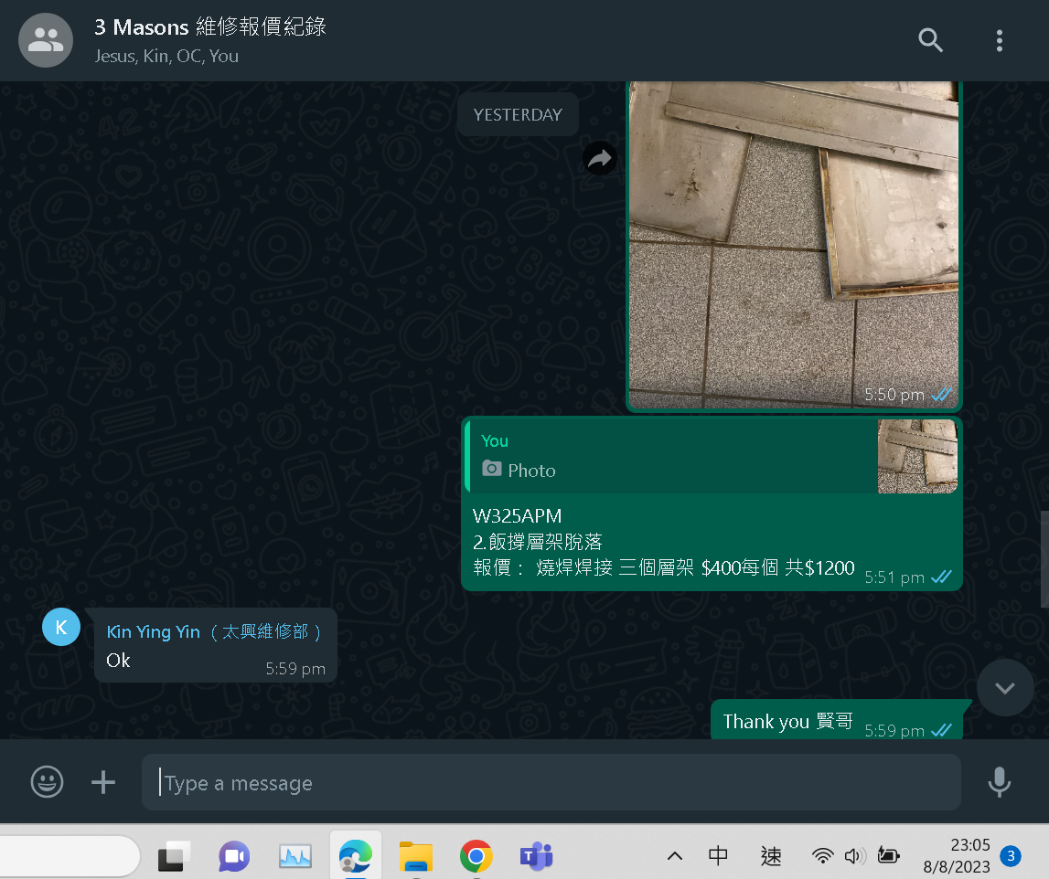This screenshot has width=1049, height=879.
Task: Open Task View in the taskbar
Action: pos(174,855)
